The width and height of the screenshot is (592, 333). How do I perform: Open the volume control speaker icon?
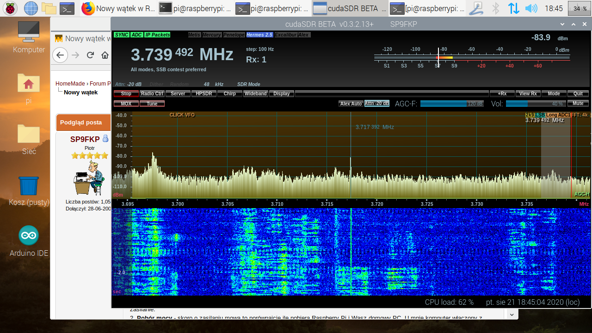point(531,8)
